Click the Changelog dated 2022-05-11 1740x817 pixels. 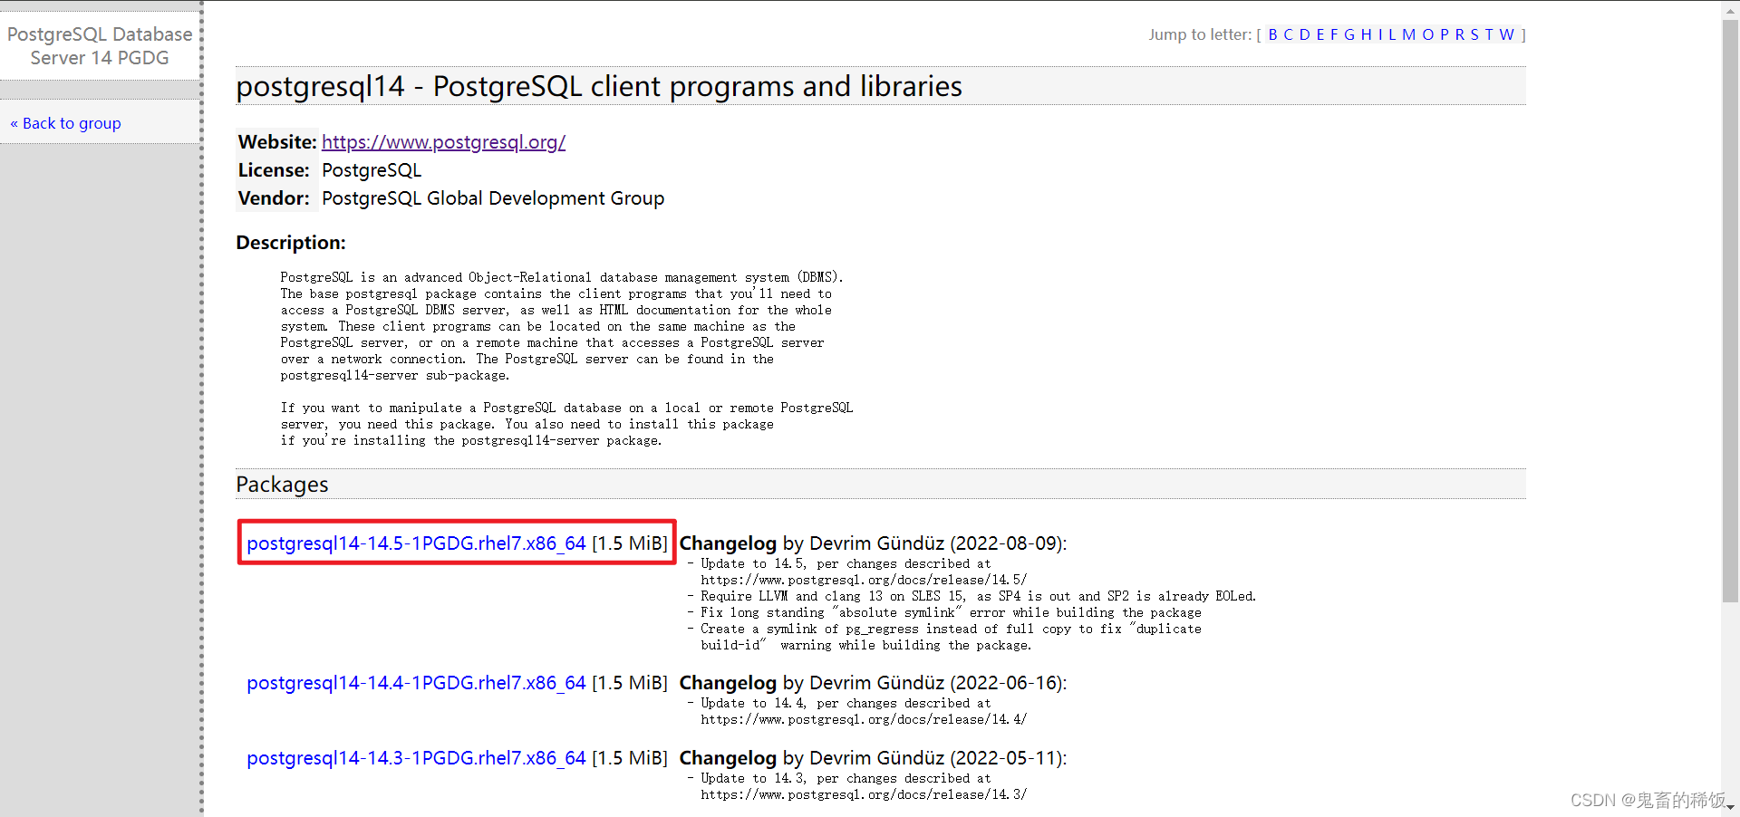coord(873,758)
